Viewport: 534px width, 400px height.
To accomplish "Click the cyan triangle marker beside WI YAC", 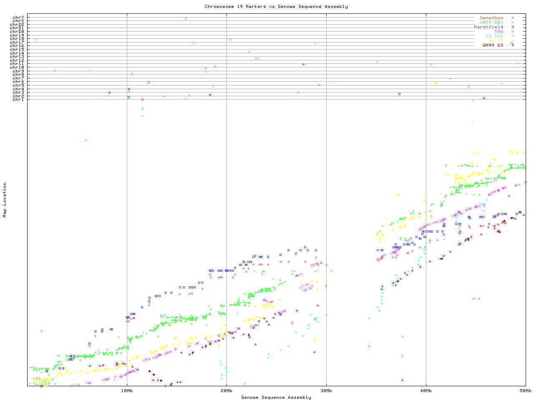I will tap(512, 36).
